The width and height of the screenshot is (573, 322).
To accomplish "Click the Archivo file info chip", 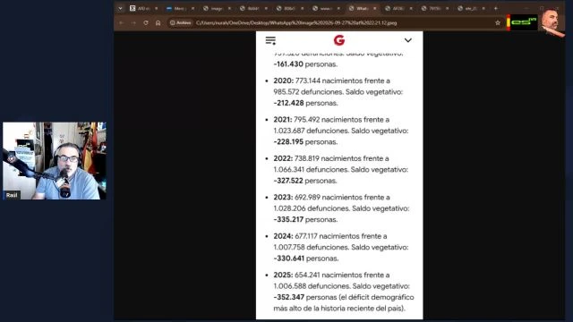I will coord(181,22).
